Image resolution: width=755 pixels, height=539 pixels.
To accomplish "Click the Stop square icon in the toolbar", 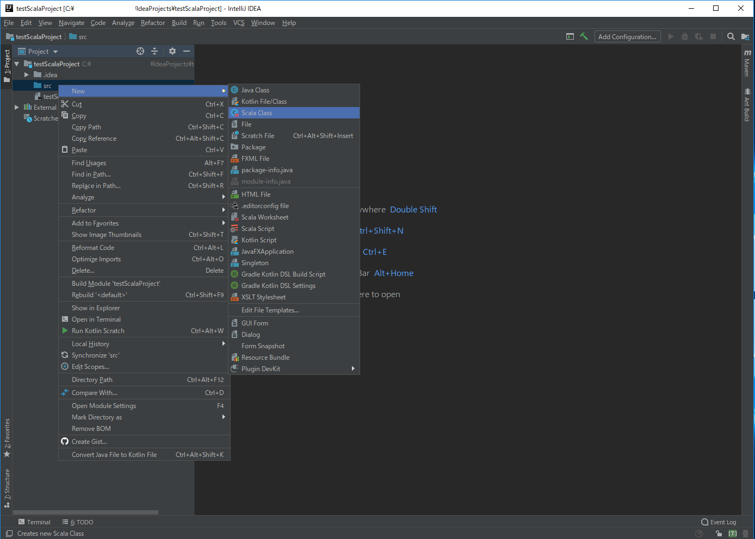I will coord(713,36).
